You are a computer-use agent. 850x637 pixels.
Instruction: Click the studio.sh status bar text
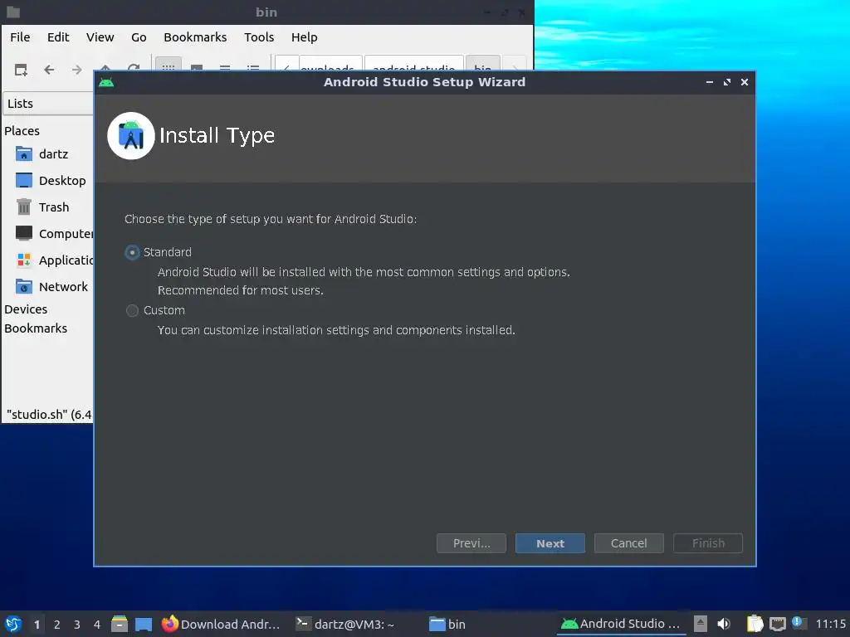(49, 415)
